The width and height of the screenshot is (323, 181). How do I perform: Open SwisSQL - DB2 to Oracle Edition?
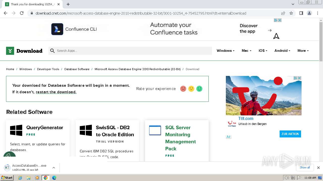point(115,131)
